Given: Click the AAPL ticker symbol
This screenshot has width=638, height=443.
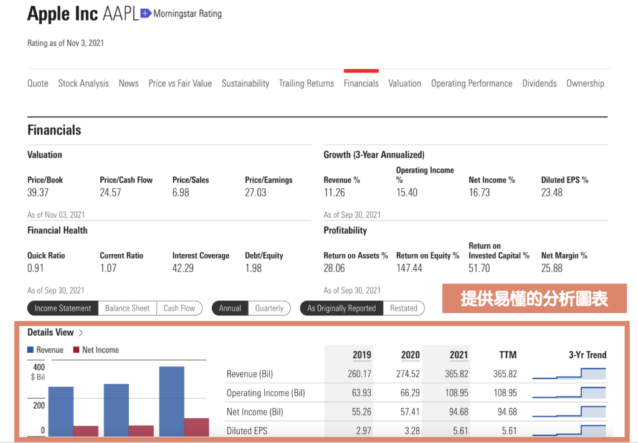Looking at the screenshot, I should (x=121, y=14).
